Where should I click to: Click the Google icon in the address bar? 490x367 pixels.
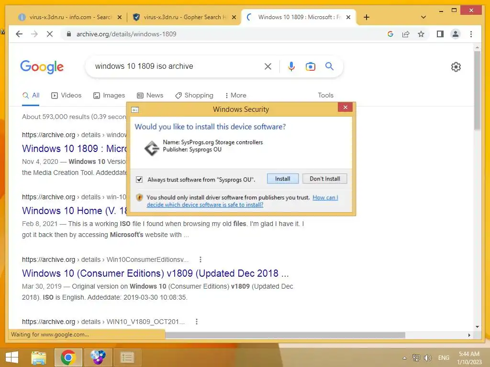pos(390,34)
